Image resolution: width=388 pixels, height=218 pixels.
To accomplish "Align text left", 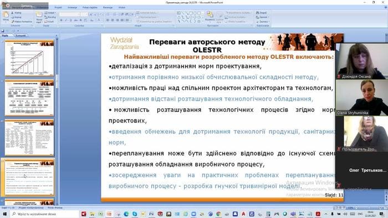I will click(x=108, y=20).
